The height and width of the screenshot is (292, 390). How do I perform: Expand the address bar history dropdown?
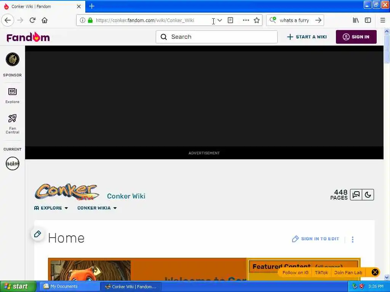[220, 21]
